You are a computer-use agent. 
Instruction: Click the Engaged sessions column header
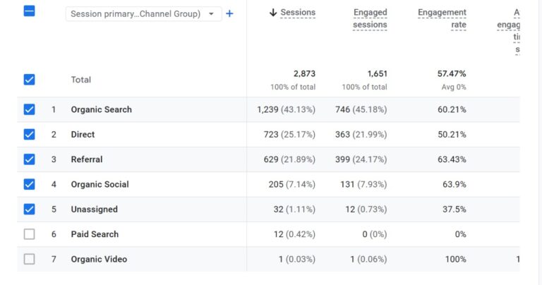370,19
